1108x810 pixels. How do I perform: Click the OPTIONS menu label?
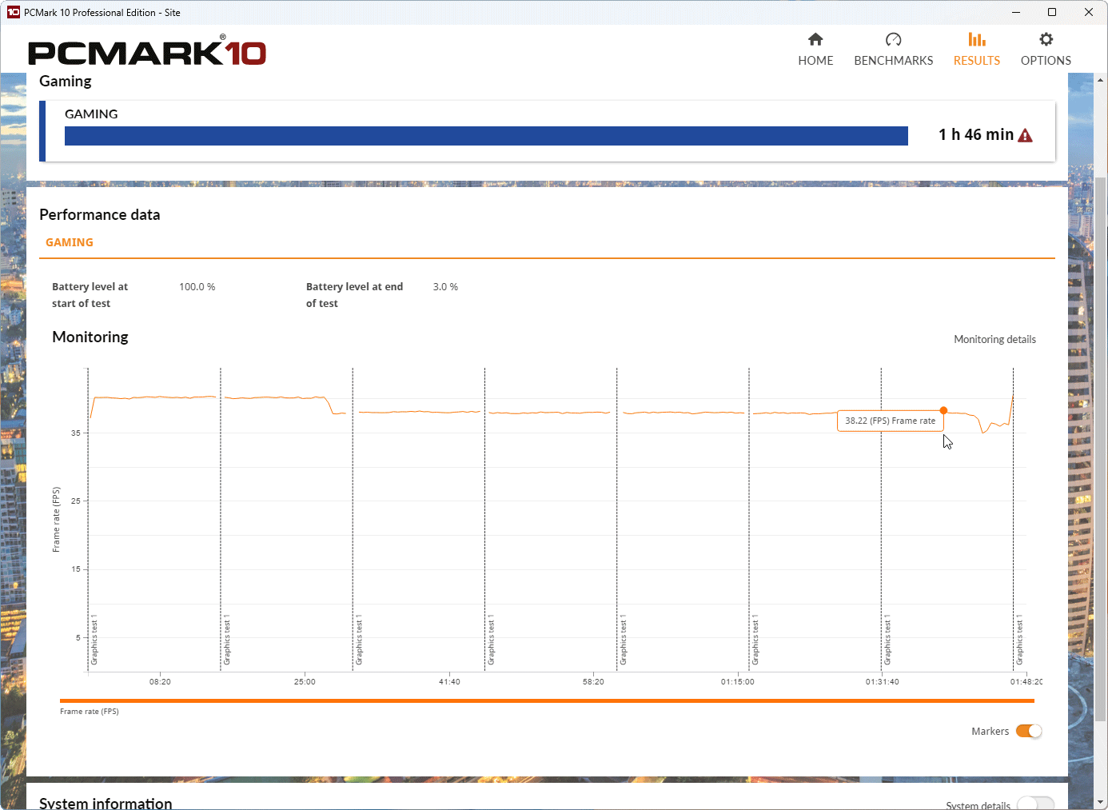click(x=1046, y=61)
